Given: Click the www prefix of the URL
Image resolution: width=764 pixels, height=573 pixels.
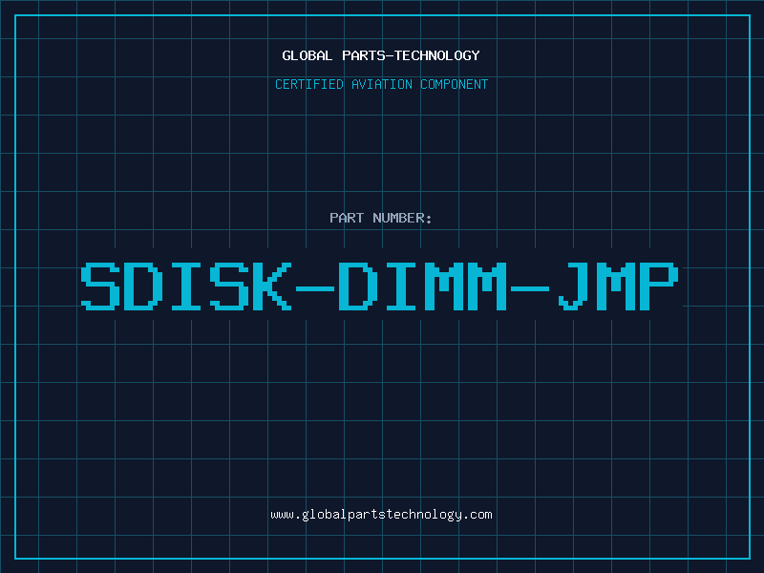Looking at the screenshot, I should 282,516.
